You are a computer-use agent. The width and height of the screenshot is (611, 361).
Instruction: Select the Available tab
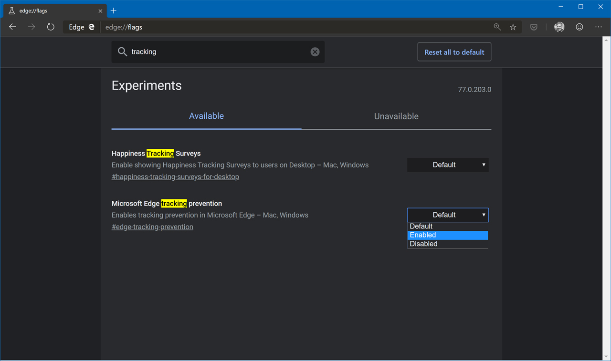click(206, 116)
